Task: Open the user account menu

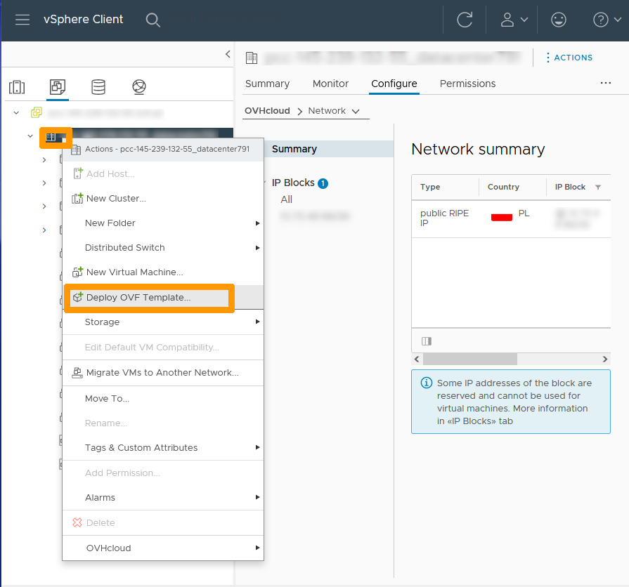Action: (x=514, y=20)
